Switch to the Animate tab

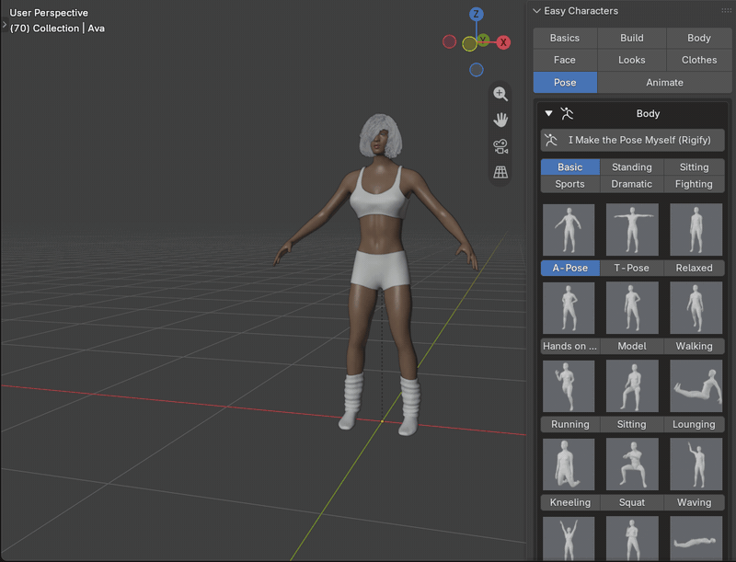(664, 83)
